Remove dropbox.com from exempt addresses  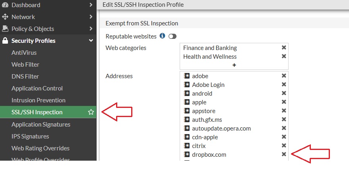pos(284,154)
